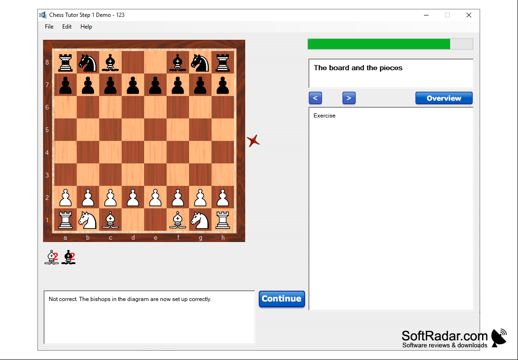Open the Help menu
Image resolution: width=518 pixels, height=360 pixels.
(86, 27)
